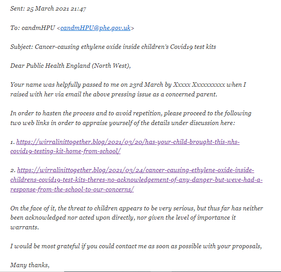Click the word "warrants." ending the paragraph
The height and width of the screenshot is (272, 281).
(x=25, y=228)
